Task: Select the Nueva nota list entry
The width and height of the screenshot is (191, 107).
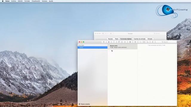Action: 122,47
